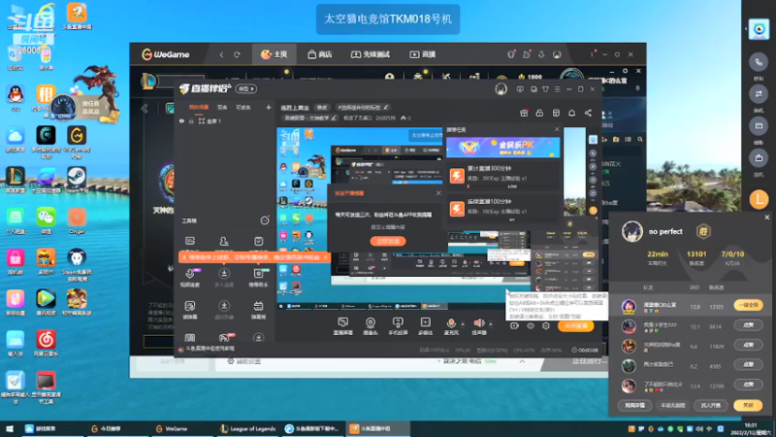Click the 修改 button beside stream title

pos(322,107)
